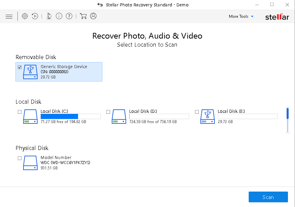Click the shopping cart buy icon
The width and height of the screenshot is (295, 207).
tap(83, 16)
